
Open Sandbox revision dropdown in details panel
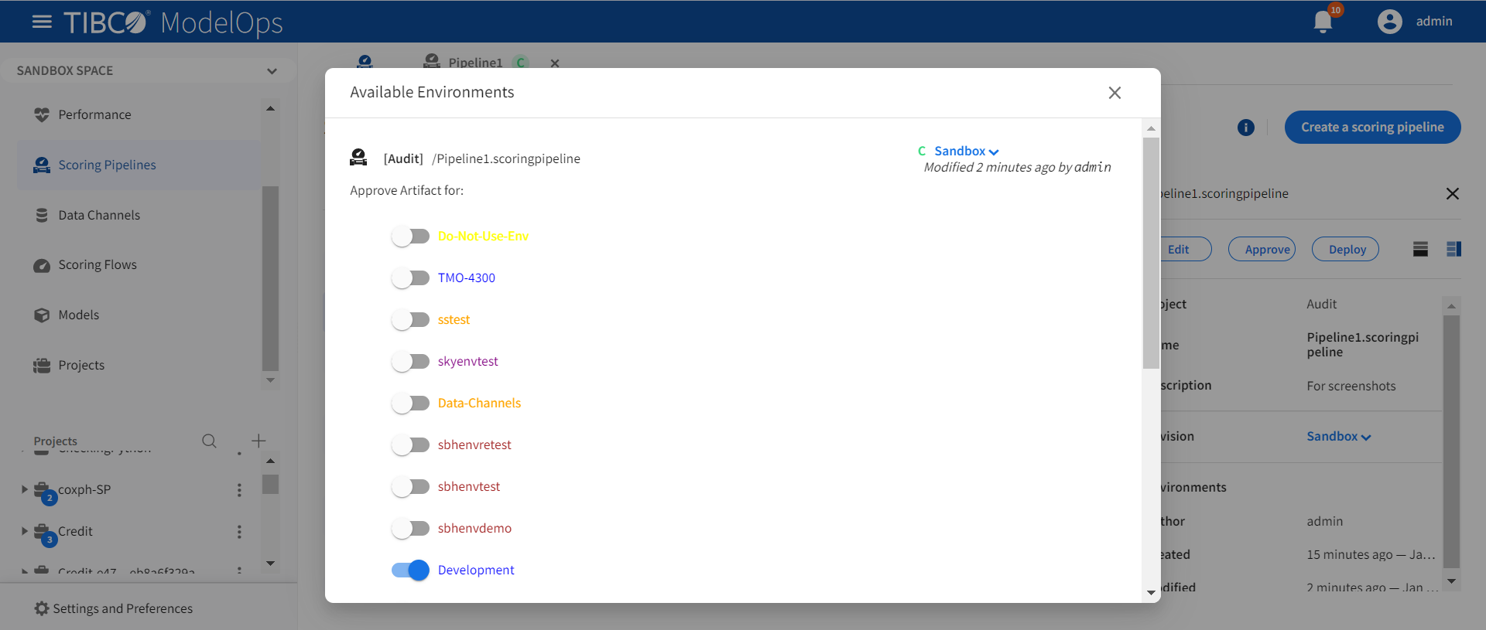coord(1339,437)
